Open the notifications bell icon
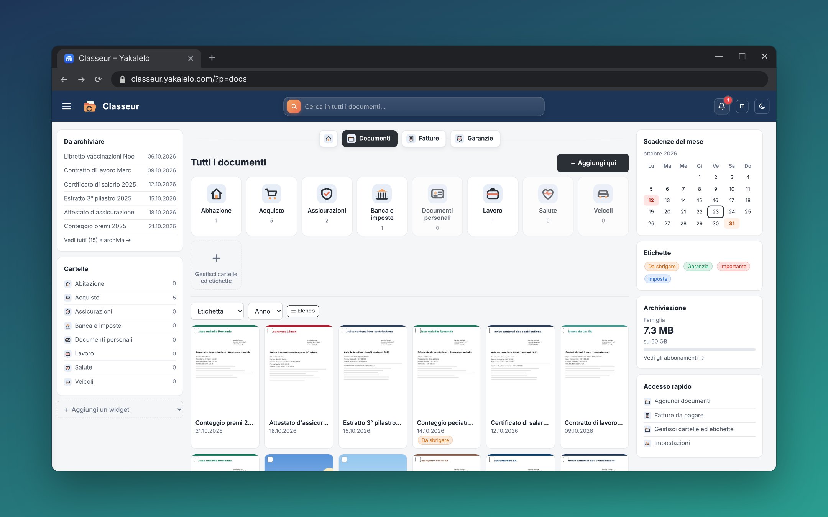Image resolution: width=828 pixels, height=517 pixels. click(x=721, y=106)
